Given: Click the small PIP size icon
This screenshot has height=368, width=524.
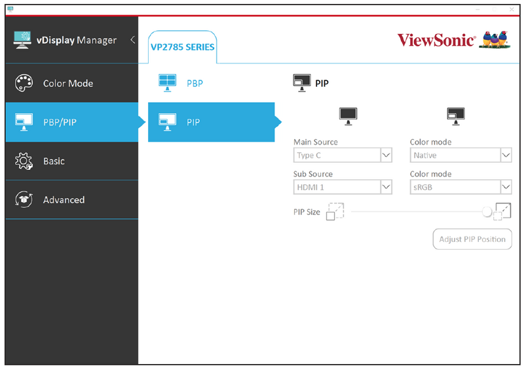Looking at the screenshot, I should tap(335, 212).
